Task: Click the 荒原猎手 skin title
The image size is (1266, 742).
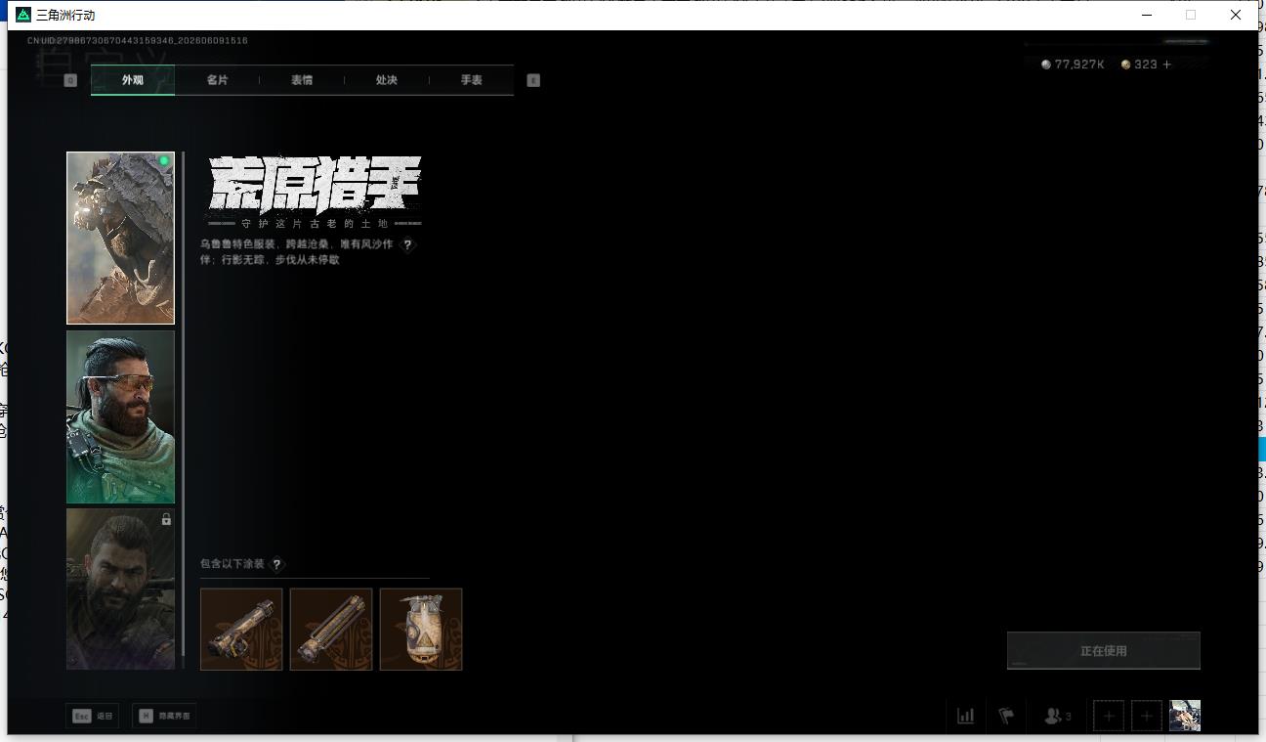Action: (x=315, y=184)
